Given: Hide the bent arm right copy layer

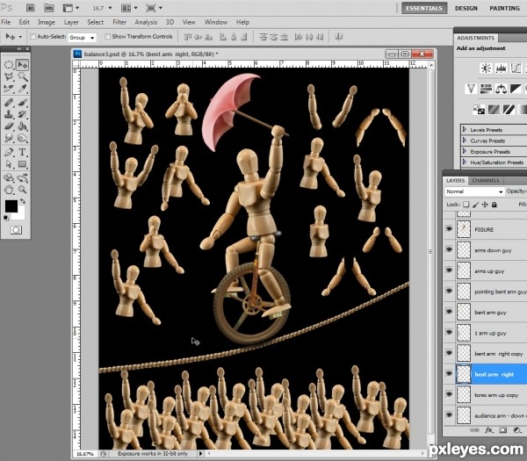Looking at the screenshot, I should click(x=449, y=353).
